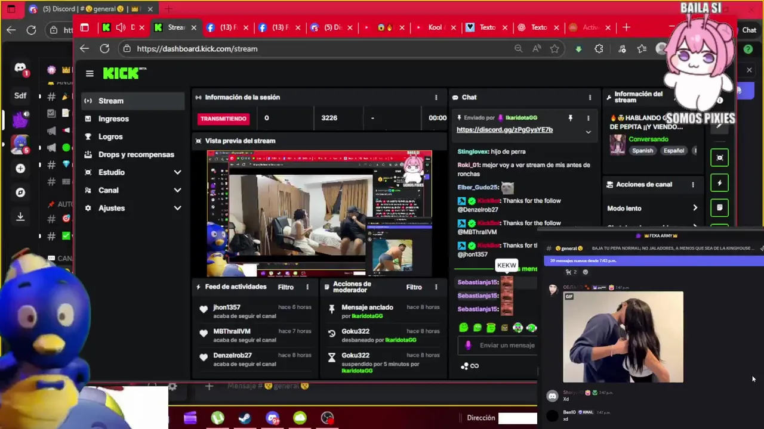
Task: Select the jhon1357 follow activity entry
Action: coord(255,311)
